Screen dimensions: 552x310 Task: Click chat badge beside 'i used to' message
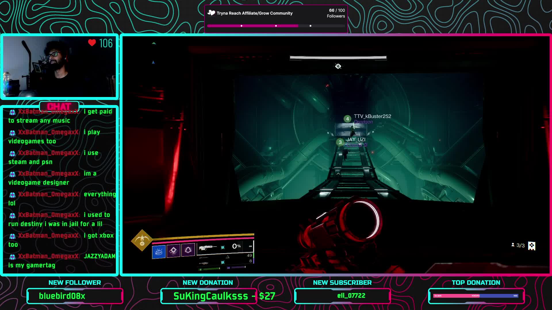pyautogui.click(x=12, y=215)
